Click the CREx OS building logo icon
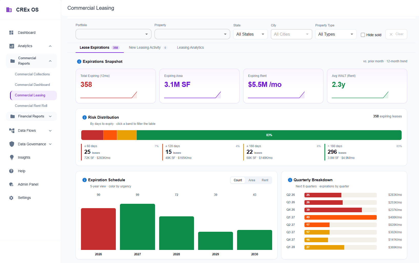 coord(9,10)
